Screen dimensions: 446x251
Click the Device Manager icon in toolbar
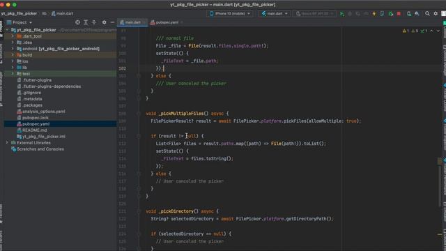pos(409,14)
